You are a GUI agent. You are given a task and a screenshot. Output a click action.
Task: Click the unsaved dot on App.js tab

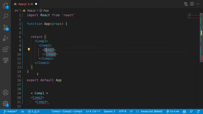tap(36, 4)
